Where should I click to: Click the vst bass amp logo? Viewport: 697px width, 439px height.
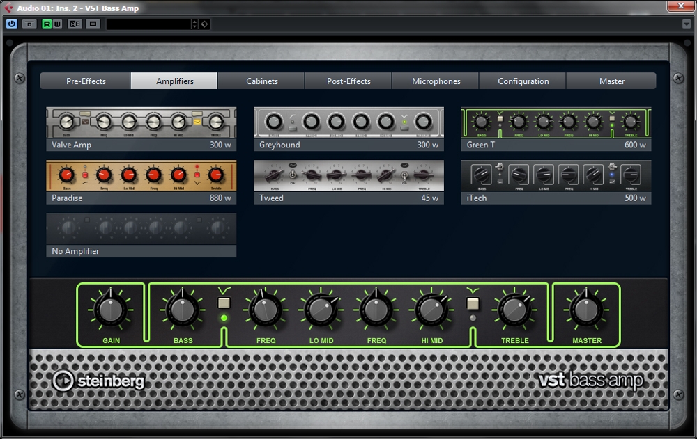coord(591,381)
